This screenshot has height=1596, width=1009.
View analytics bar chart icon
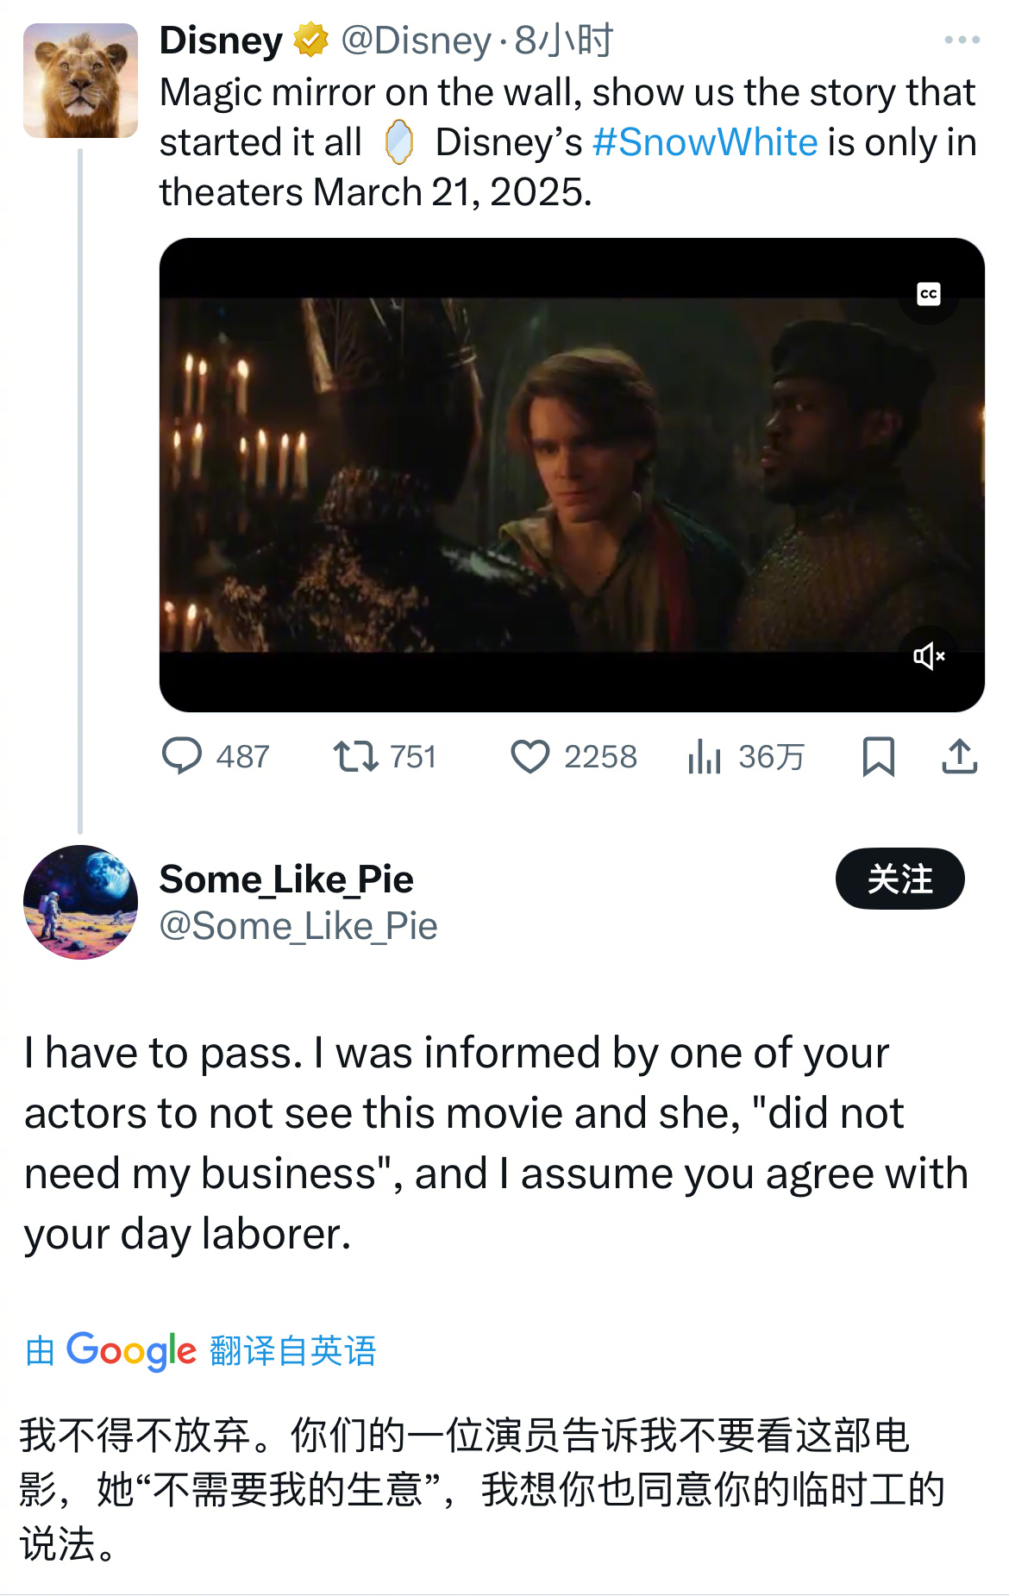click(705, 756)
